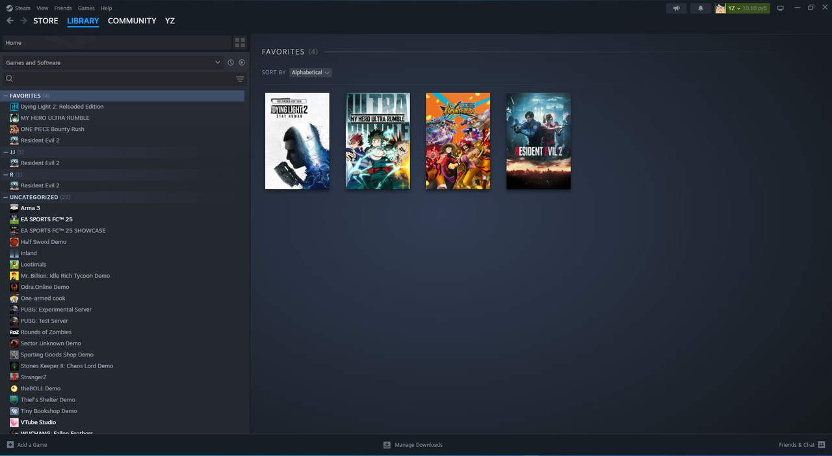832x456 pixels.
Task: Open the Help menu
Action: click(107, 8)
